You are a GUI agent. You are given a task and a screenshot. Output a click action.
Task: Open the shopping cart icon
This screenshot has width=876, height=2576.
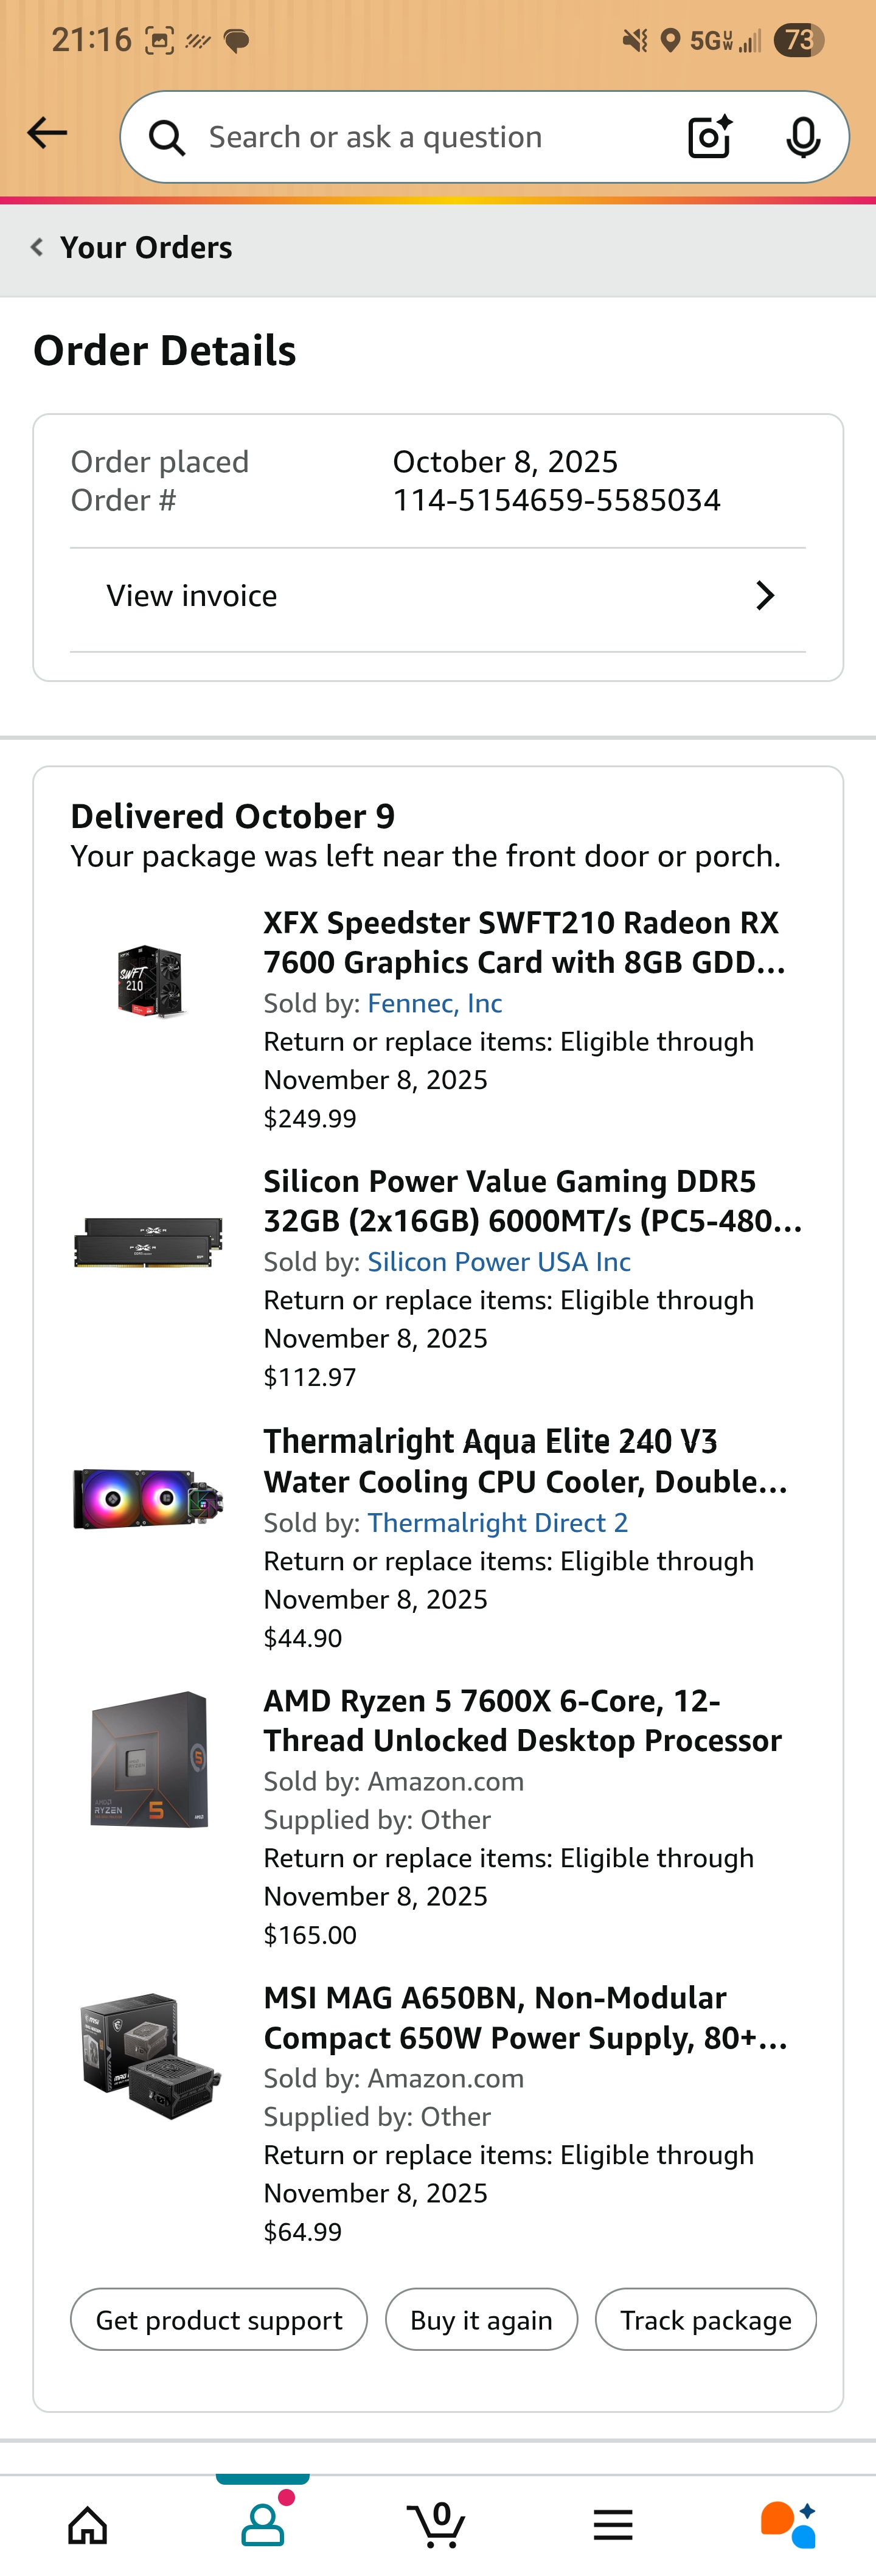point(438,2524)
